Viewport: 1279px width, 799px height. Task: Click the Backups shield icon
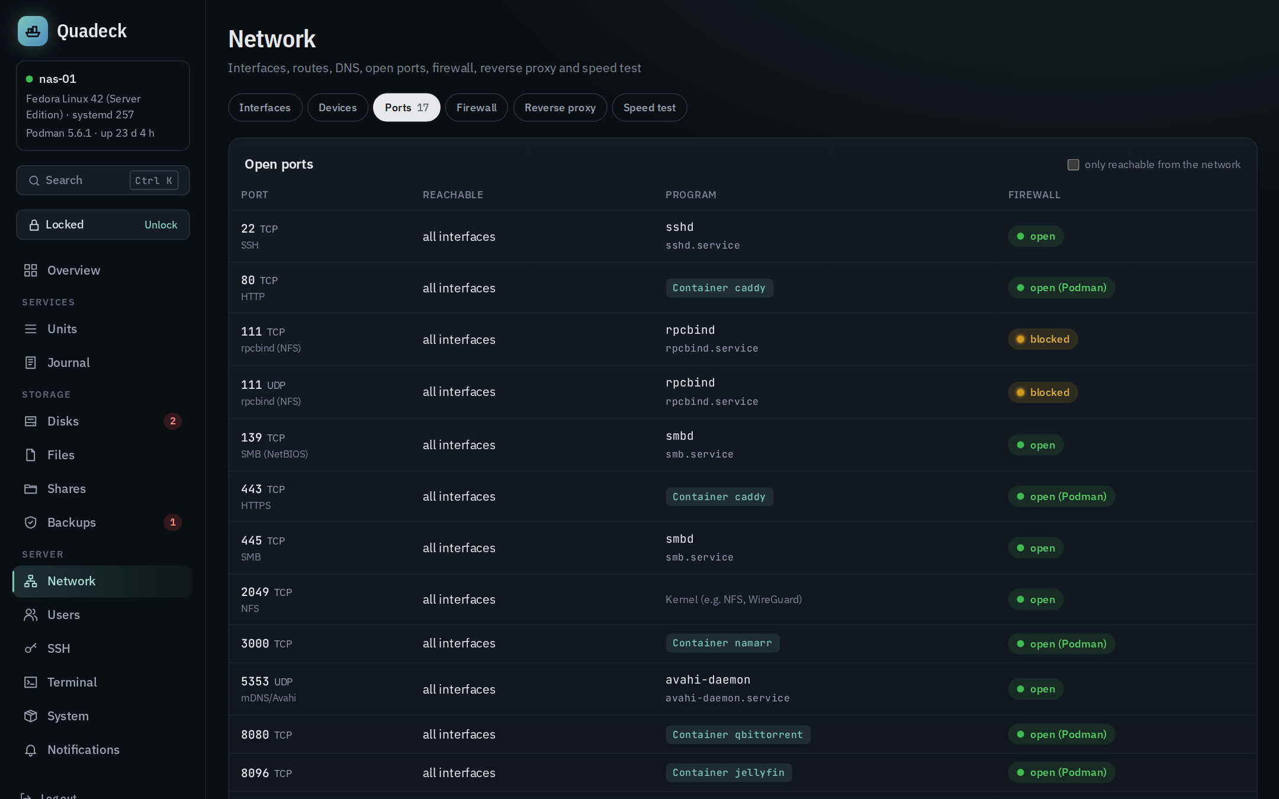pos(31,523)
